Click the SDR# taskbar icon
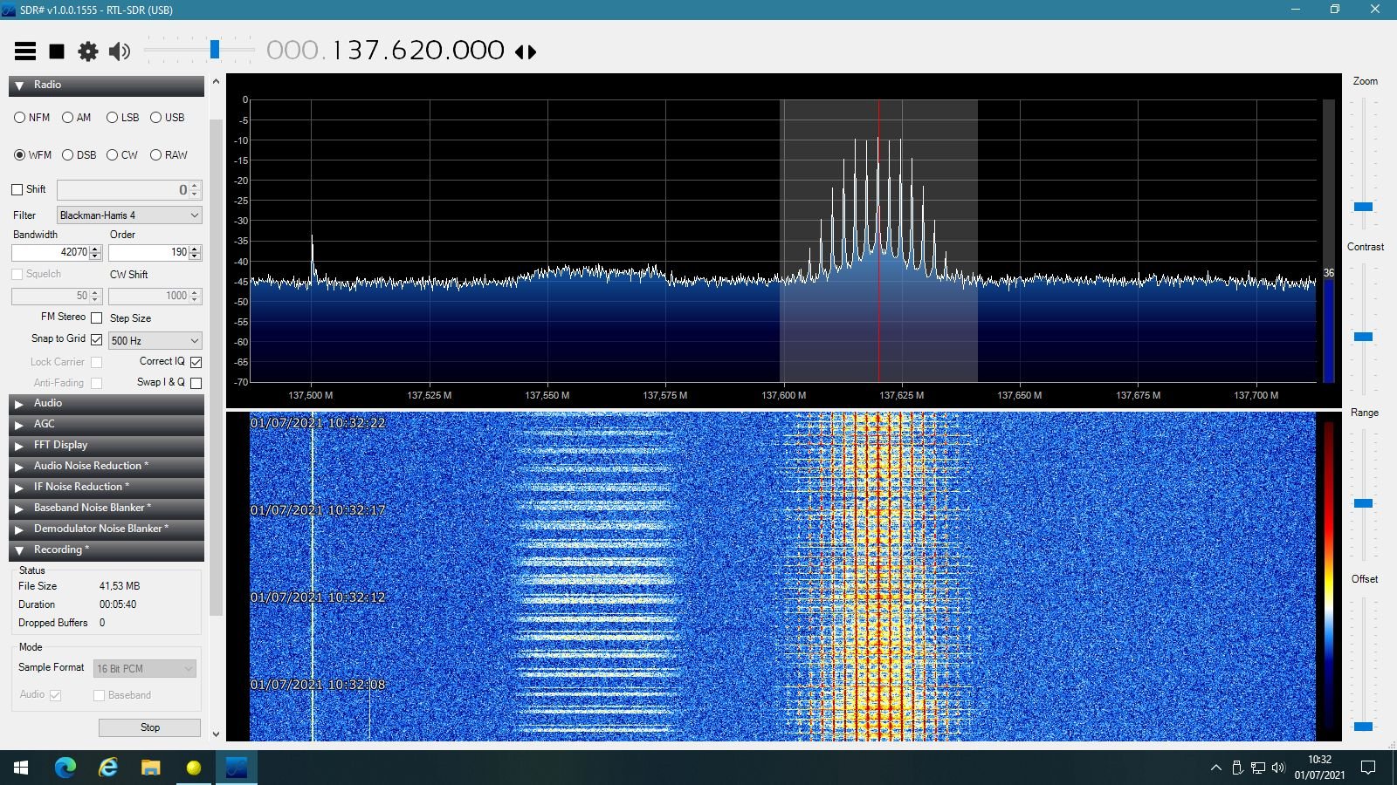 pyautogui.click(x=237, y=768)
